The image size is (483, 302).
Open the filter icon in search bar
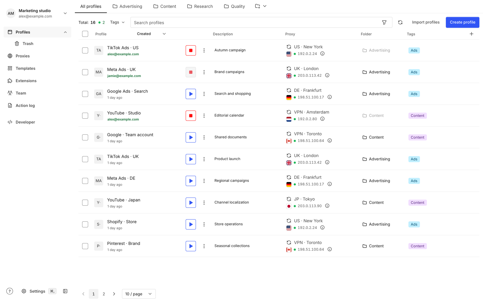384,22
